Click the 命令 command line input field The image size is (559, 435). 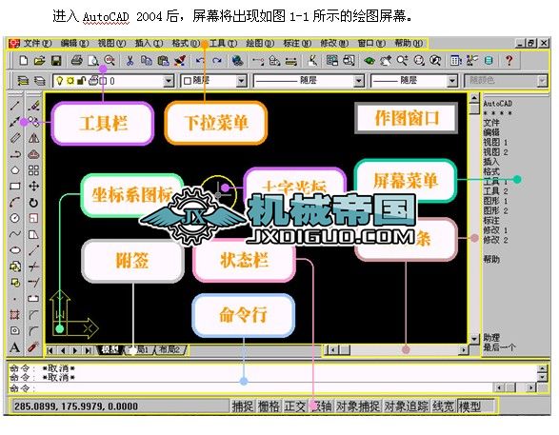click(251, 388)
